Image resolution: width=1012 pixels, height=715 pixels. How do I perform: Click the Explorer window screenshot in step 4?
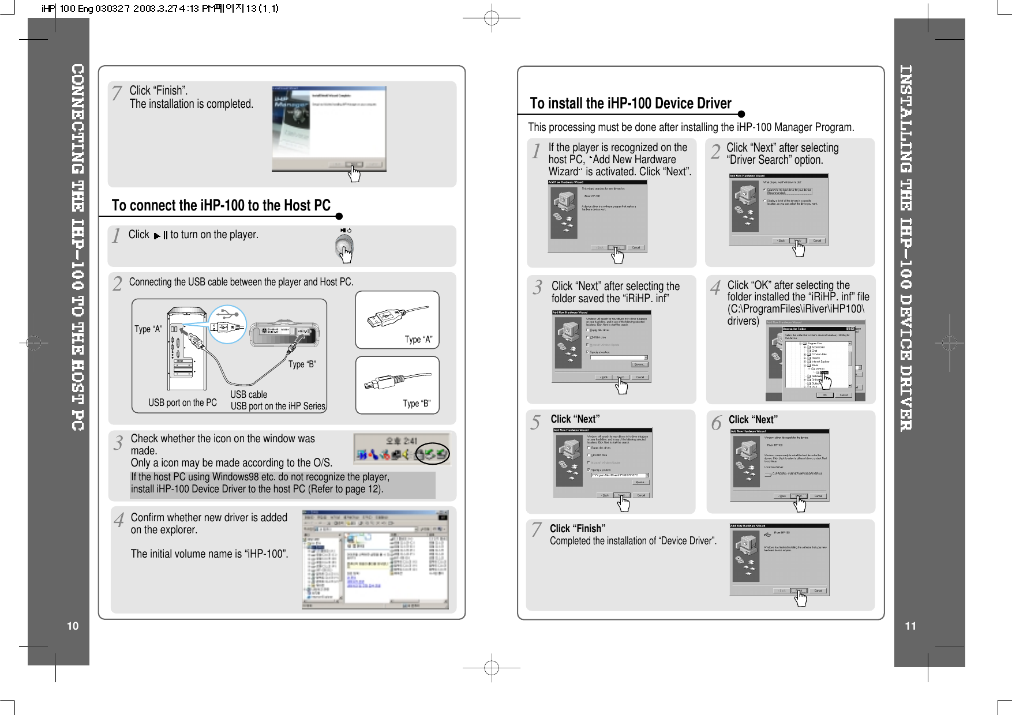click(x=375, y=559)
